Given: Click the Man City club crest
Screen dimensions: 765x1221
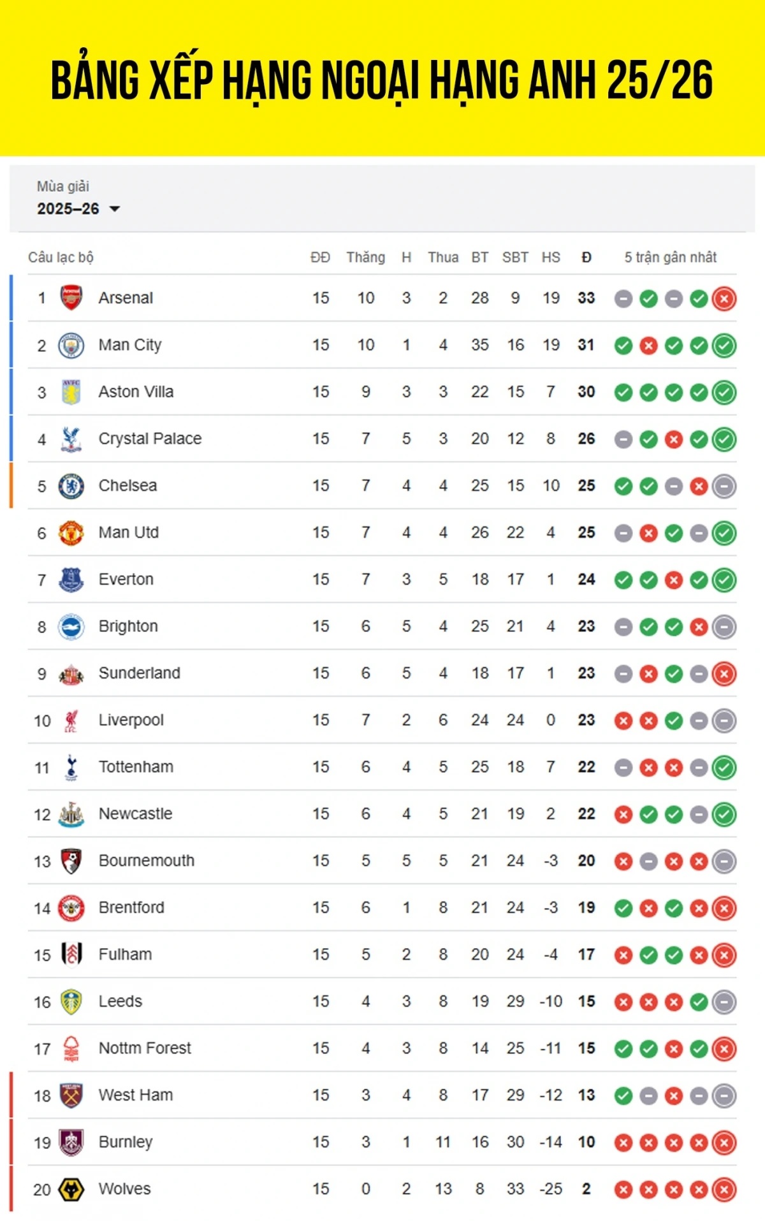Looking at the screenshot, I should [71, 345].
